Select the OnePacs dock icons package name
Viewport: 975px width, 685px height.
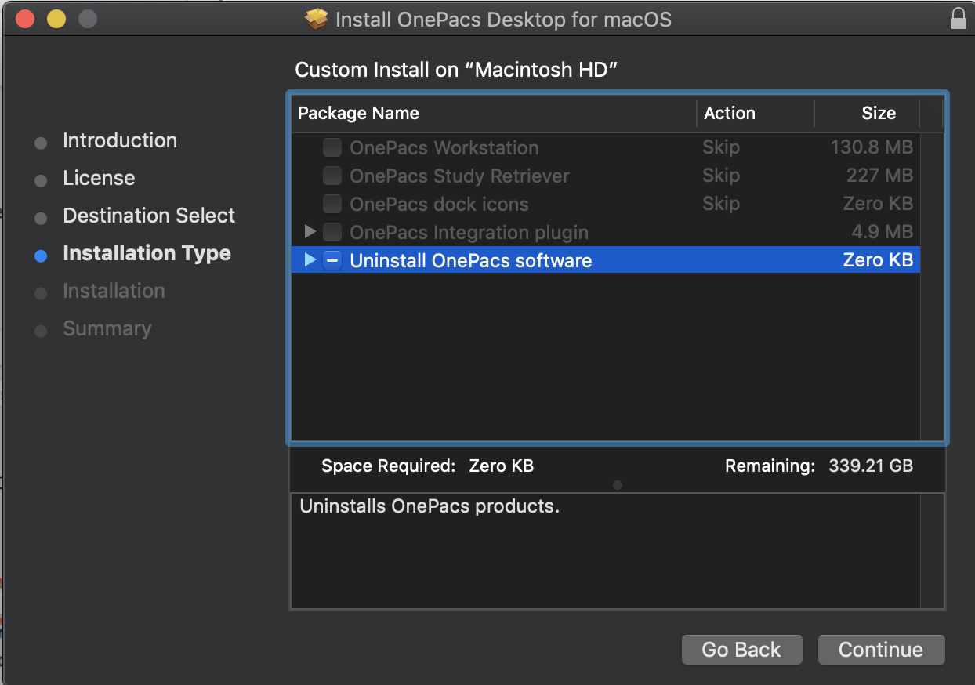pyautogui.click(x=439, y=204)
